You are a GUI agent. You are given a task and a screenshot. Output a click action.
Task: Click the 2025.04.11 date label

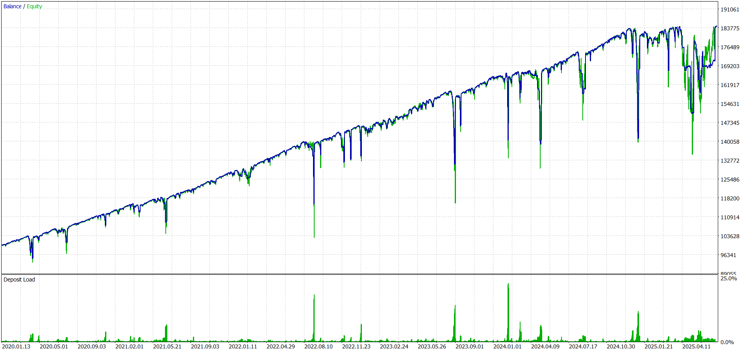(697, 346)
